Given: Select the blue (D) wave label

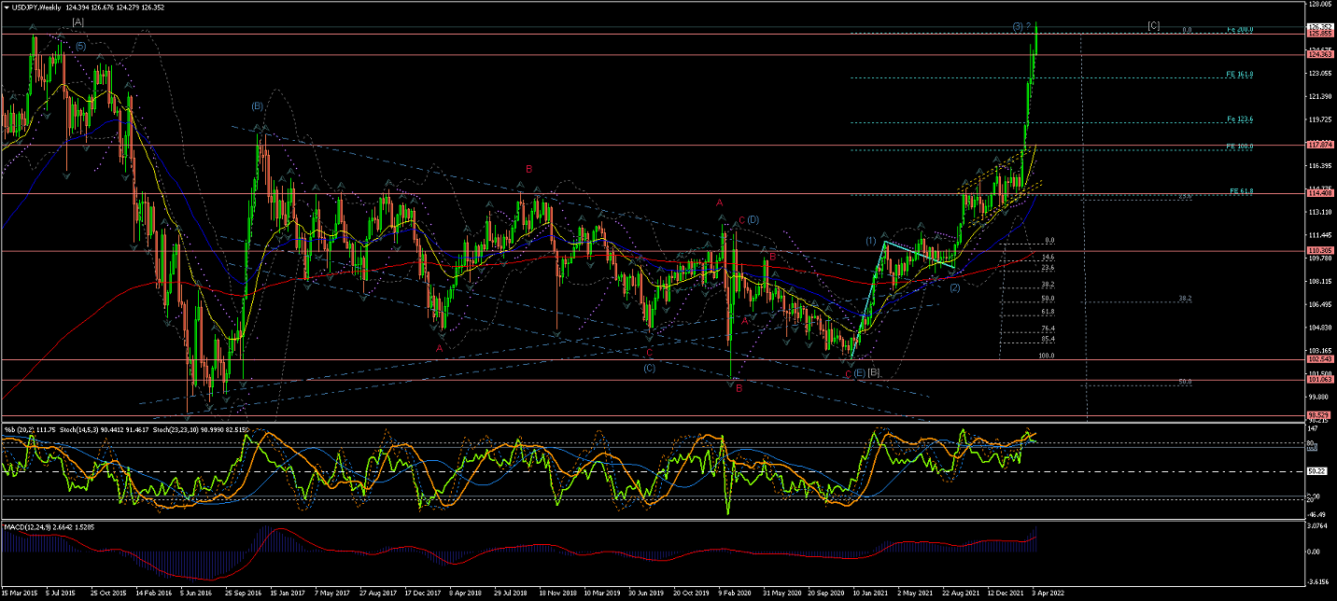Looking at the screenshot, I should click(753, 219).
